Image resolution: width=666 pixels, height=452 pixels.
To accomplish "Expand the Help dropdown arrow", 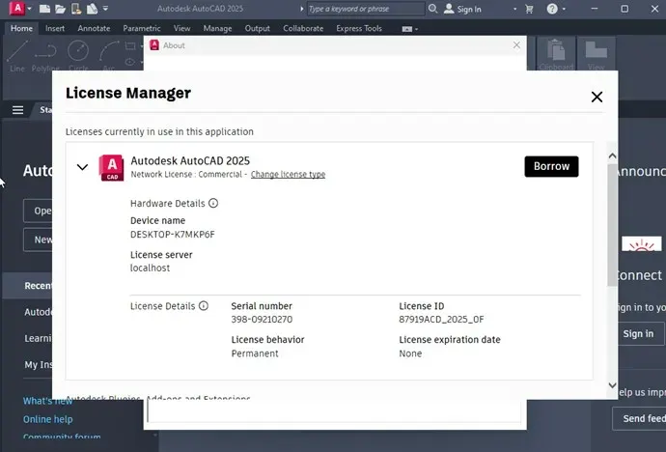I will tap(564, 9).
